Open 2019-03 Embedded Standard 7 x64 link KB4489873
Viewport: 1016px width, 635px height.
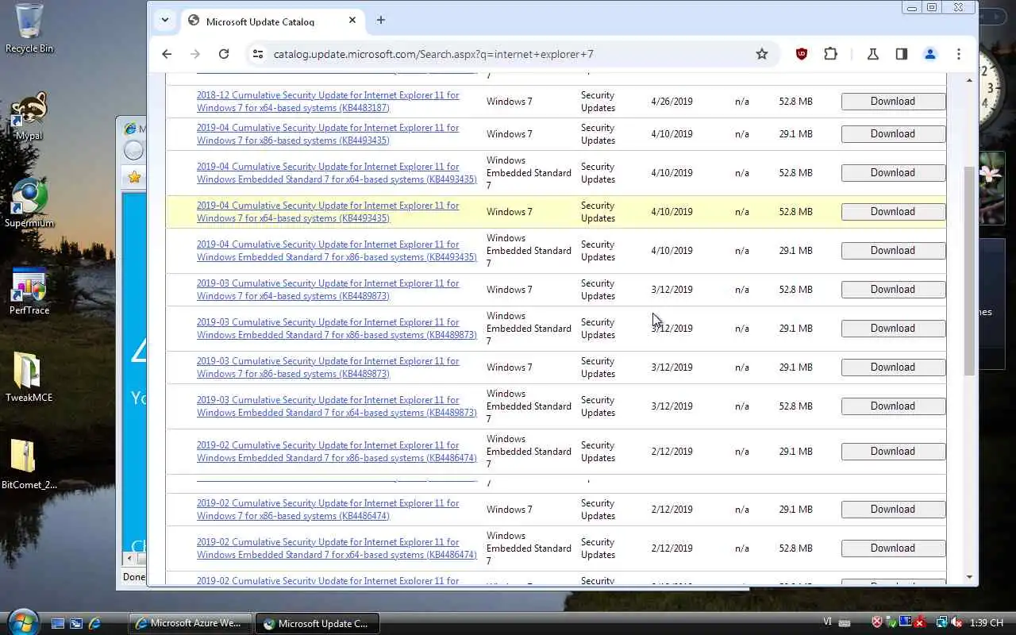click(x=337, y=406)
